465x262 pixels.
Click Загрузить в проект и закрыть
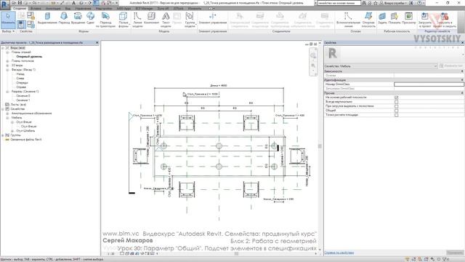(x=444, y=20)
